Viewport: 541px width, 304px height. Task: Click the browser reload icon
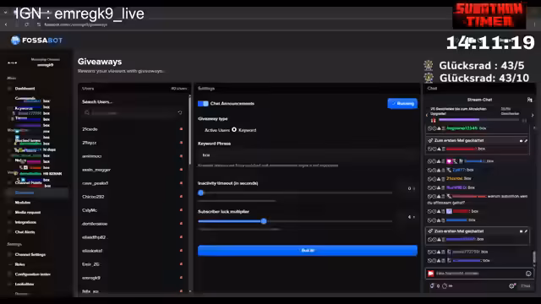tap(26, 24)
